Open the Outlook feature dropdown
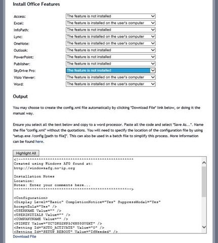 pyautogui.click(x=111, y=50)
